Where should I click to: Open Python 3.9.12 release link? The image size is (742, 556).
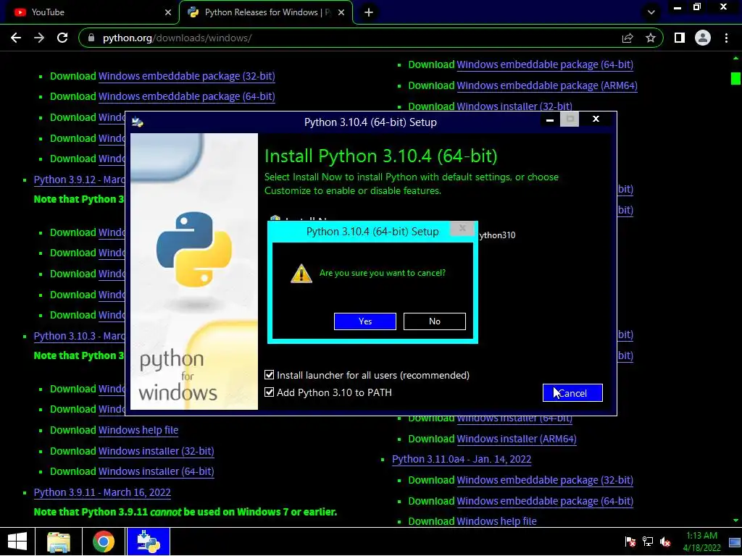coord(79,180)
